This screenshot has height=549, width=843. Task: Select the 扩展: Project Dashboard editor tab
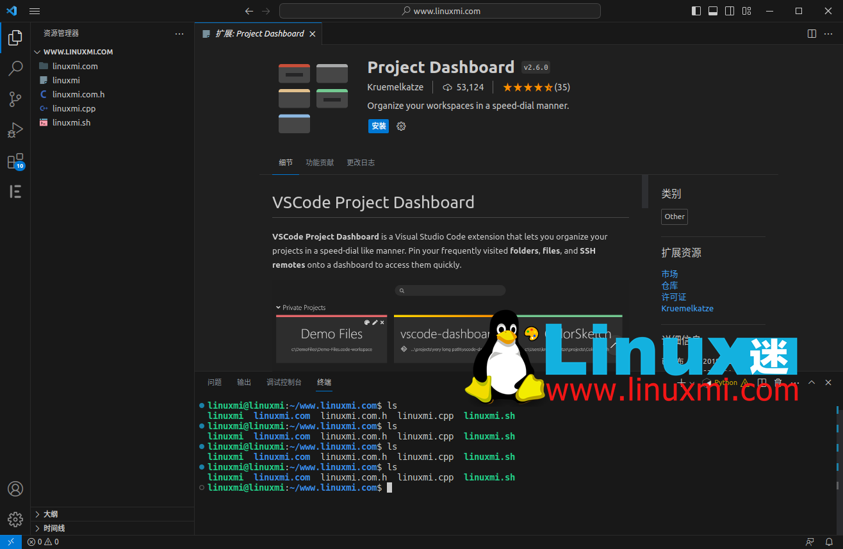click(258, 34)
